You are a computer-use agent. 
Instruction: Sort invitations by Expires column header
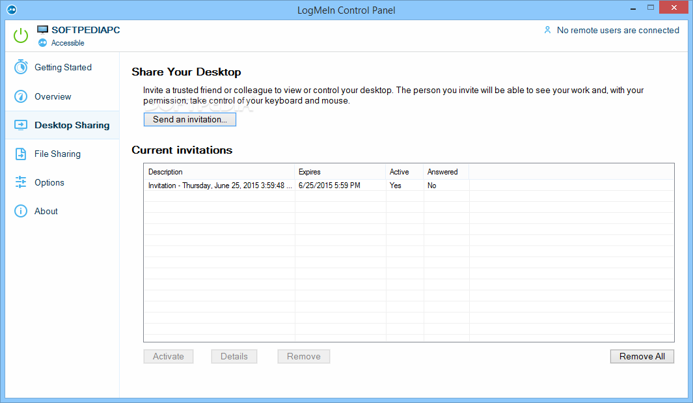[x=340, y=172]
